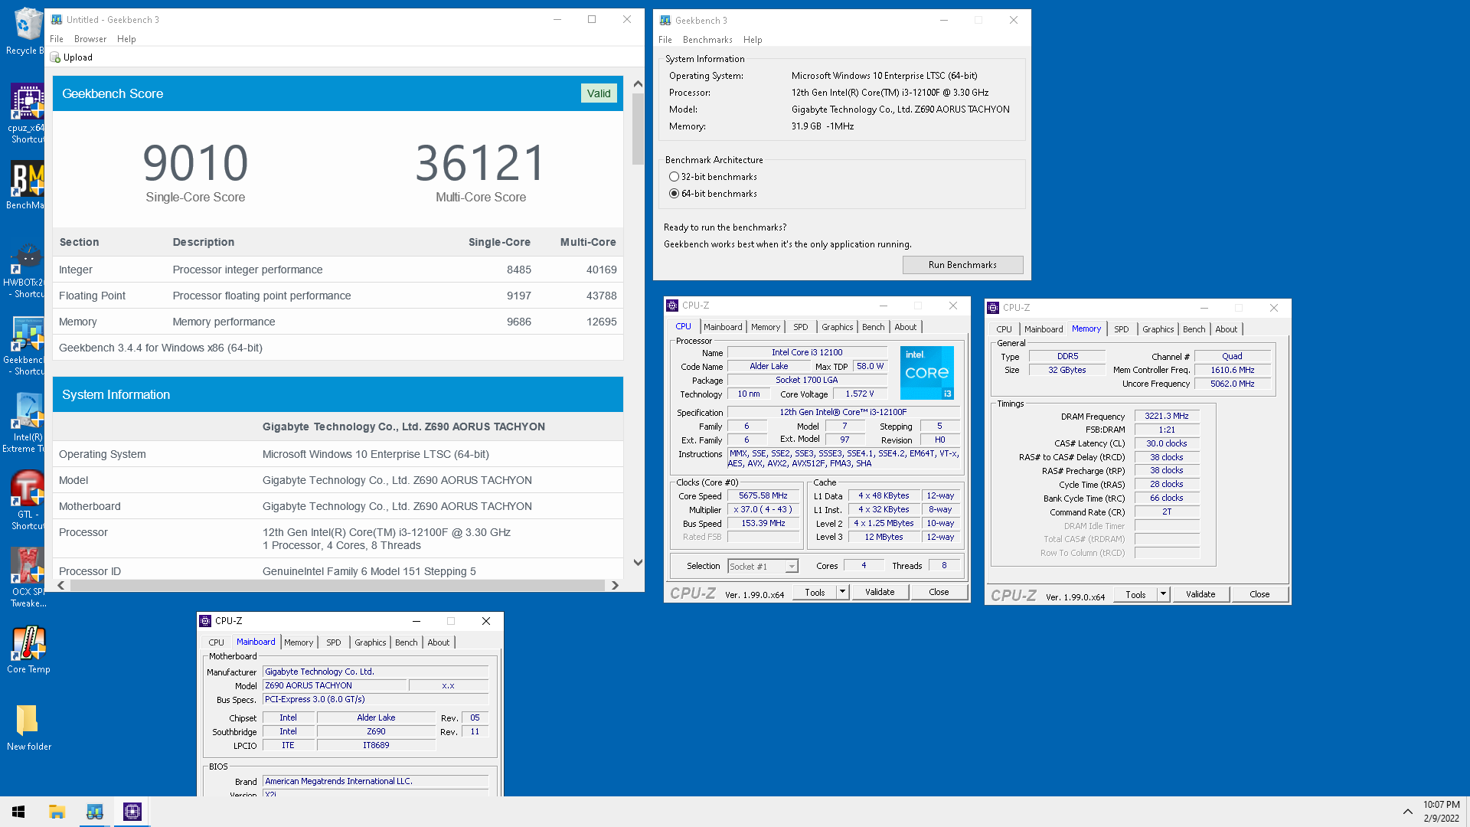The image size is (1470, 827).
Task: Open the Windows Start menu
Action: (18, 812)
